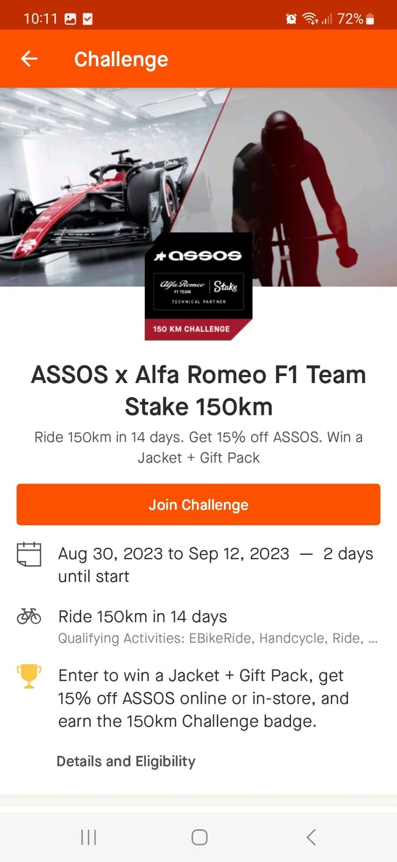The width and height of the screenshot is (397, 862).
Task: Click the calendar icon beside dates
Action: click(29, 554)
